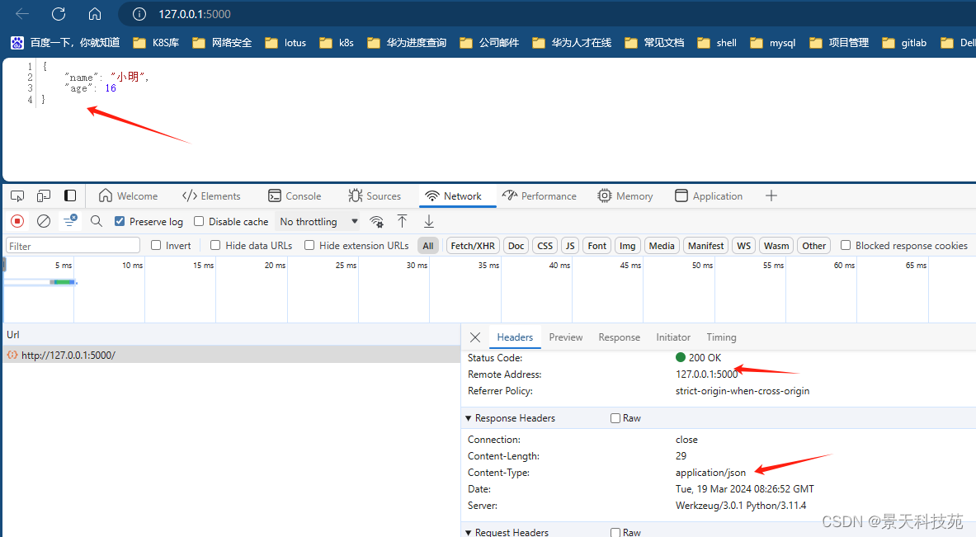Click the address bar URL 127.0.0.1:5000
The image size is (976, 537).
pos(194,14)
